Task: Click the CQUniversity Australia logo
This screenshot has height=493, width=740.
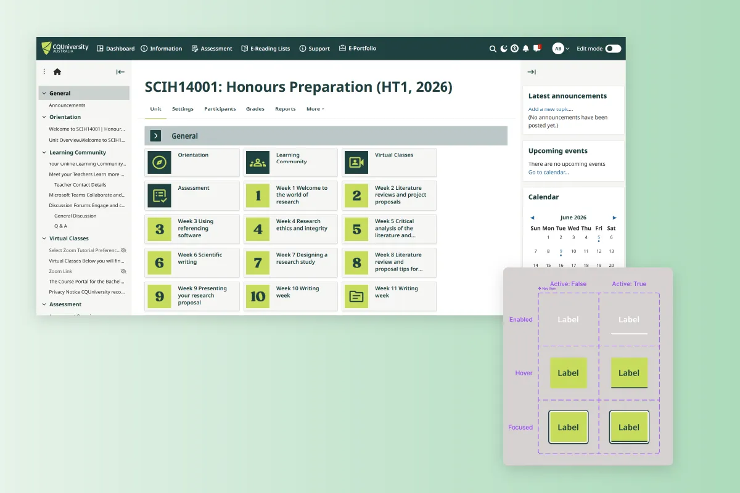Action: (65, 48)
